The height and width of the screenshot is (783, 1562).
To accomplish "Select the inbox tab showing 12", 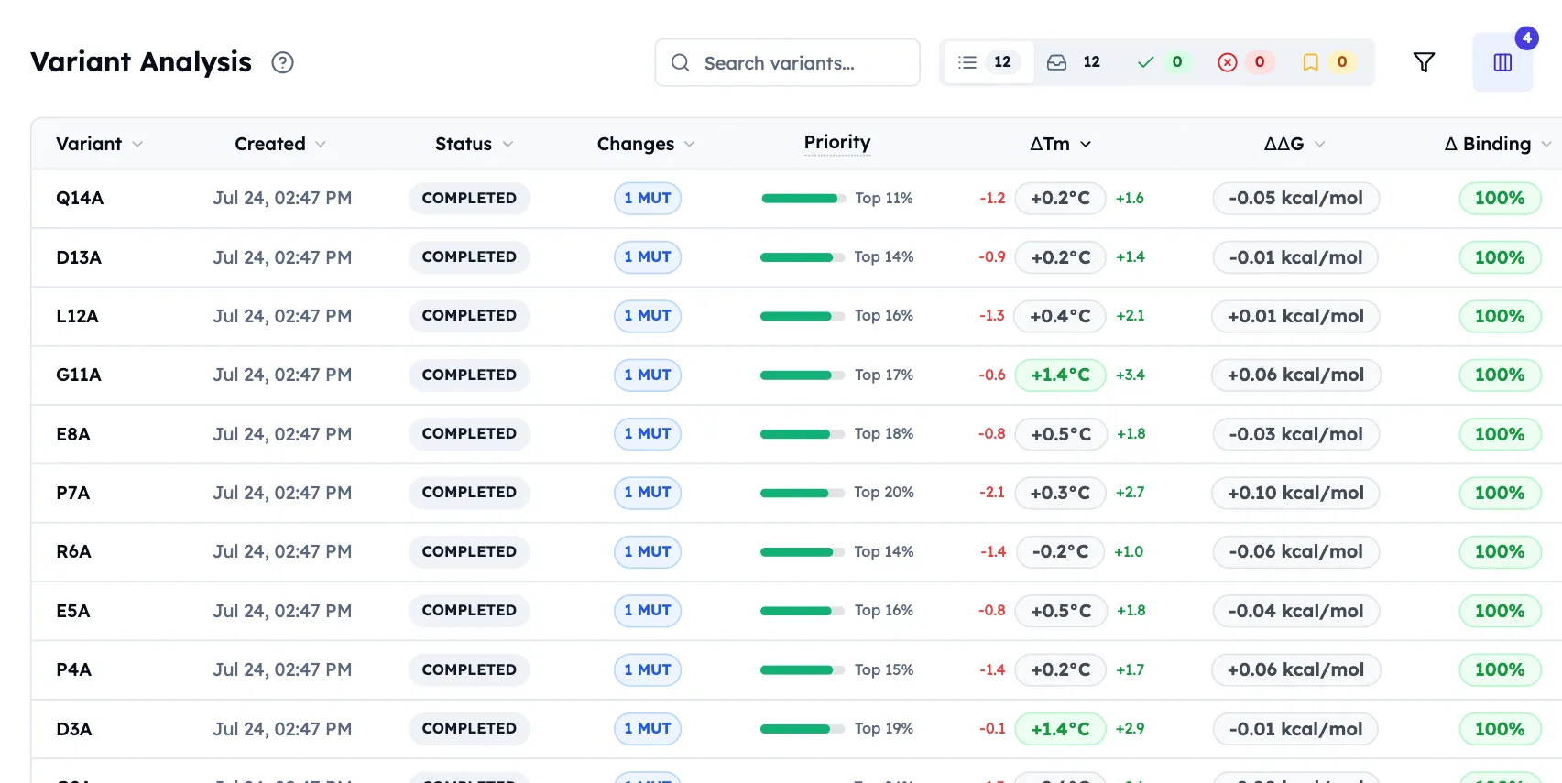I will point(1074,62).
